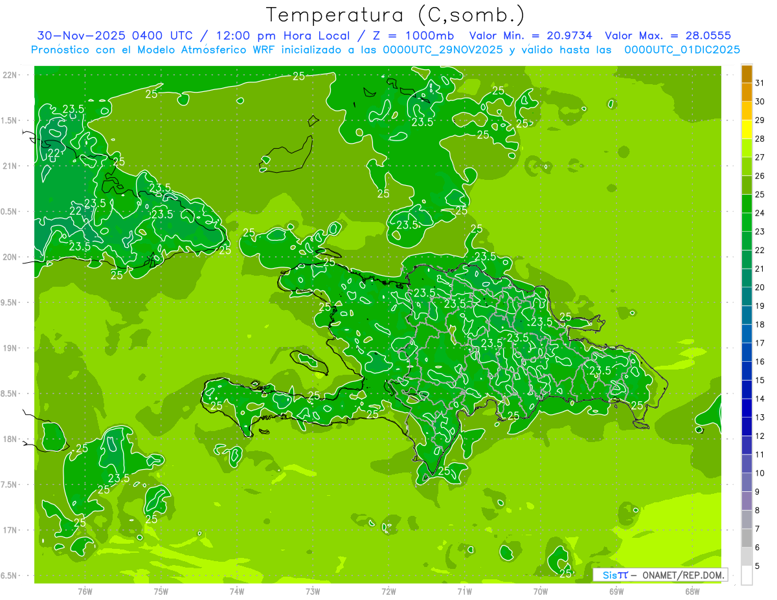The width and height of the screenshot is (777, 600).
Task: Click the color scale label "18"
Action: (760, 324)
